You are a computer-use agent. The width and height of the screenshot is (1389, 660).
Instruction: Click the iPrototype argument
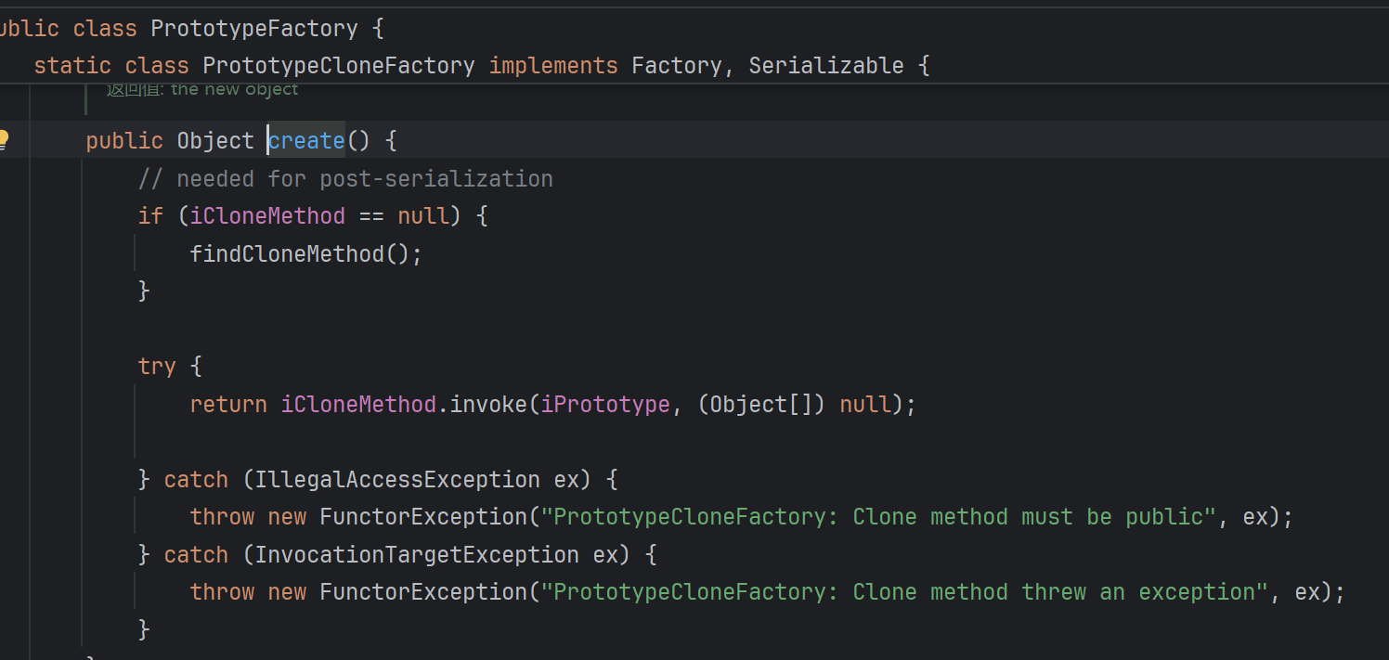point(605,405)
